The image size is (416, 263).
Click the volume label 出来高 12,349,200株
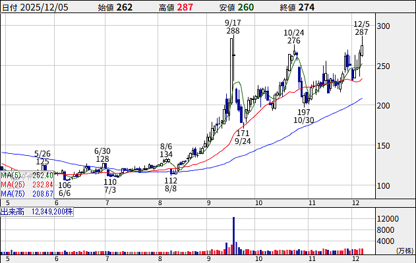tap(37, 212)
